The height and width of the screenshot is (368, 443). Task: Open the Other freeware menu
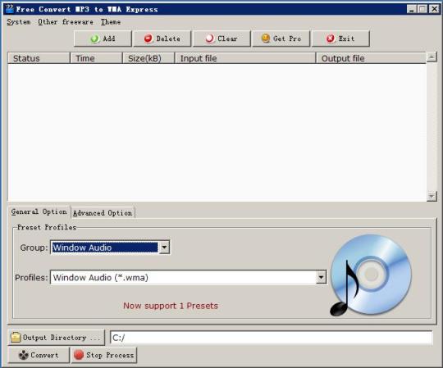pos(66,22)
